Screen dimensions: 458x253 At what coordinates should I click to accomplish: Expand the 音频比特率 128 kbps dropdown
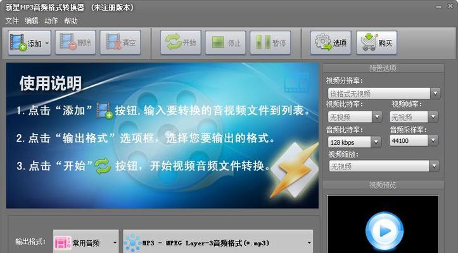pos(376,142)
